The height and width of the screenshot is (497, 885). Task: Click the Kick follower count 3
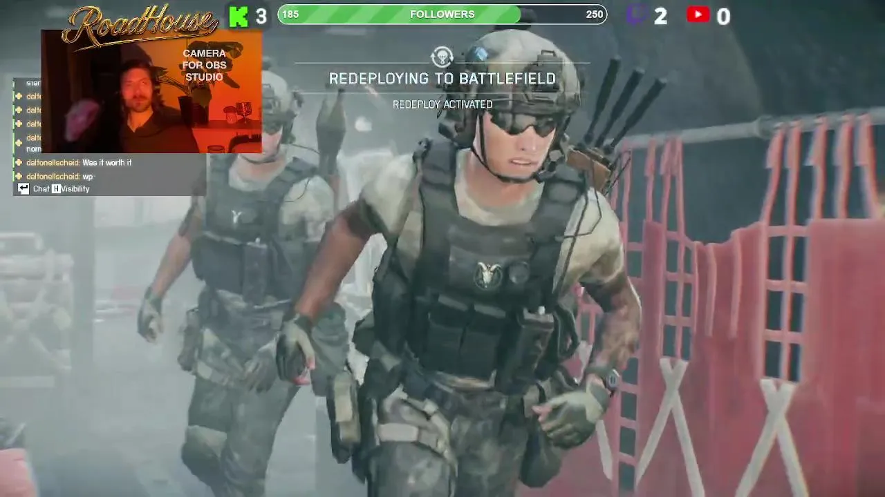pos(261,17)
